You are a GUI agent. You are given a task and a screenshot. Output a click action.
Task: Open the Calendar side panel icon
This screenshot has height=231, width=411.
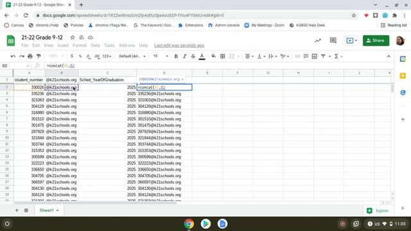click(403, 59)
